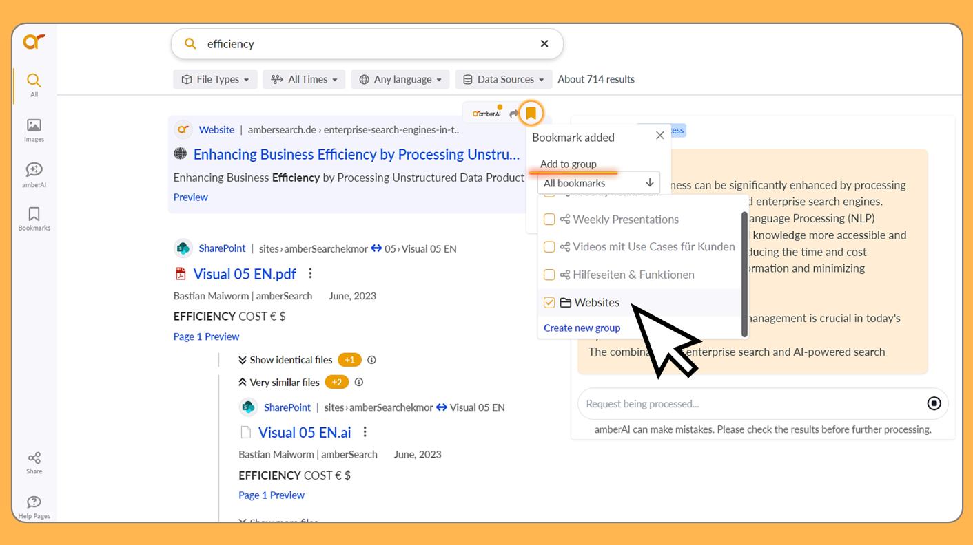This screenshot has width=973, height=545.
Task: Expand Show identical files
Action: (x=285, y=360)
